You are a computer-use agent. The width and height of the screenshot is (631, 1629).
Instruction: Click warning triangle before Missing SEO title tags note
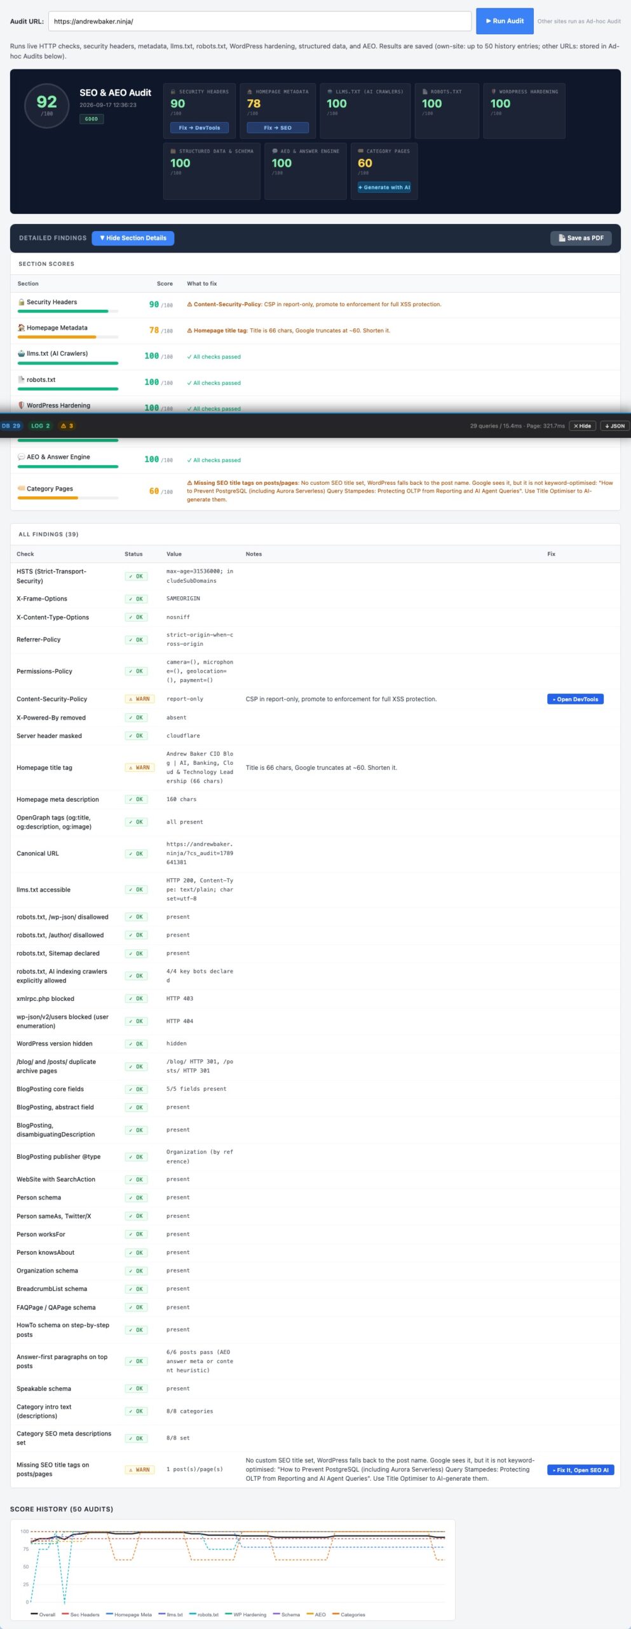(x=189, y=483)
